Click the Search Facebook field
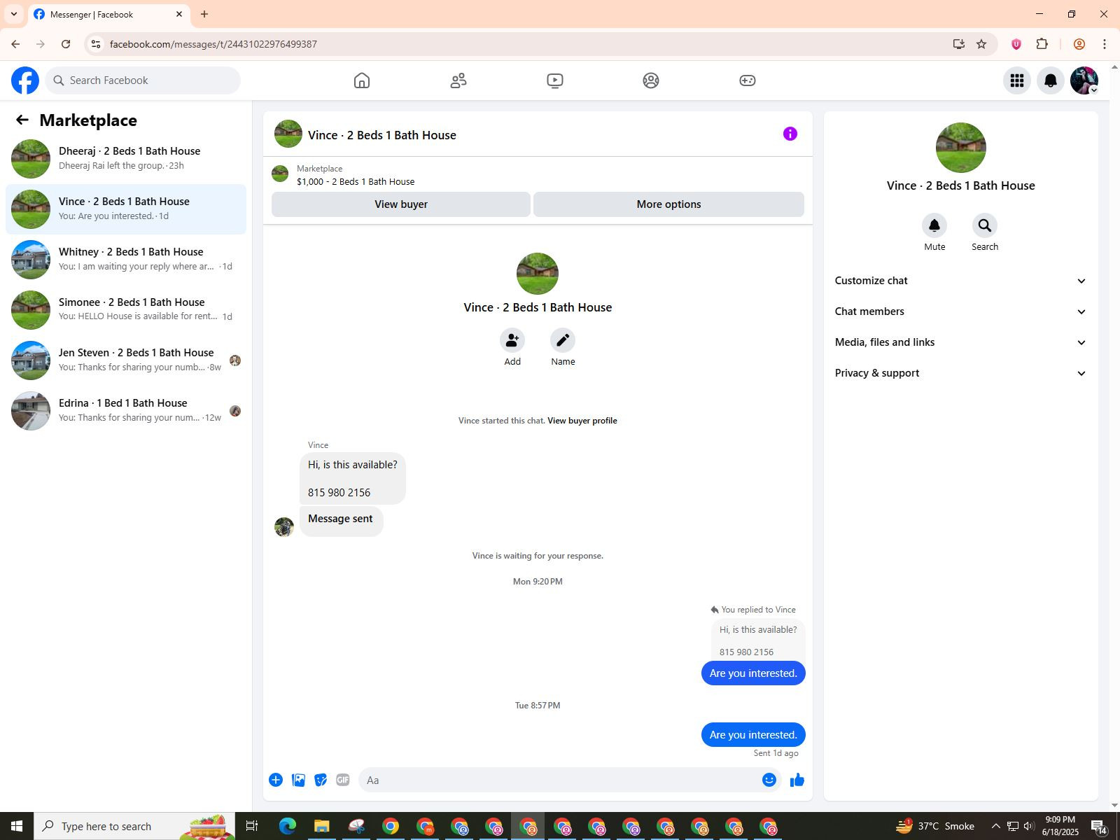The height and width of the screenshot is (840, 1120). [x=143, y=80]
